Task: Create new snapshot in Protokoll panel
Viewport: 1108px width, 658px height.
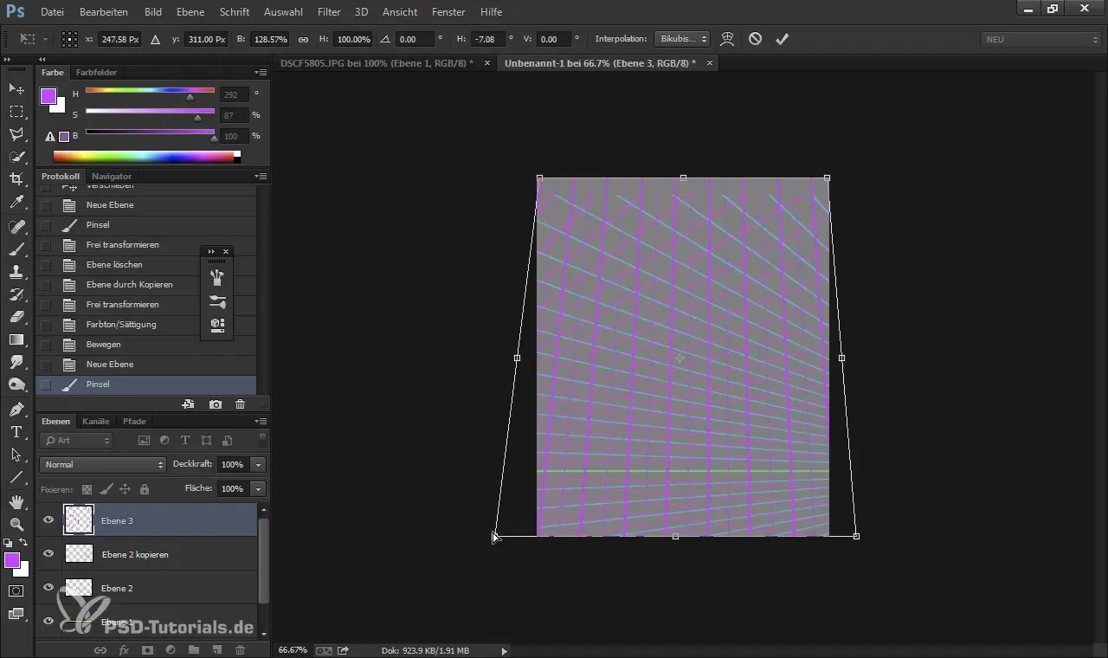Action: point(216,404)
